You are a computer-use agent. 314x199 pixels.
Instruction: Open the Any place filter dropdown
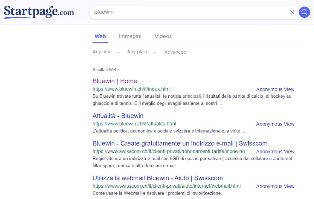(142, 52)
